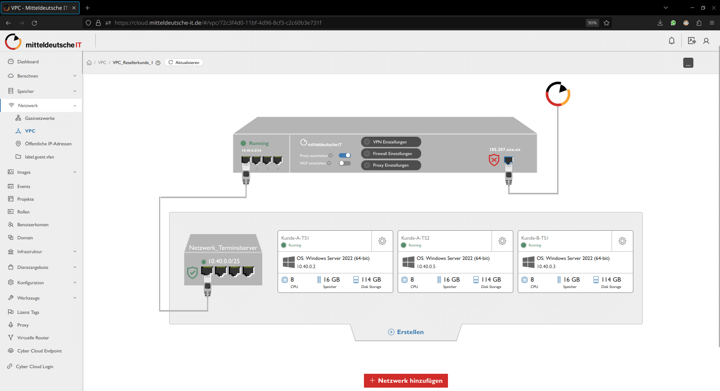The image size is (720, 391).
Task: Open settings gear for Kunde-A-TS1
Action: 382,241
